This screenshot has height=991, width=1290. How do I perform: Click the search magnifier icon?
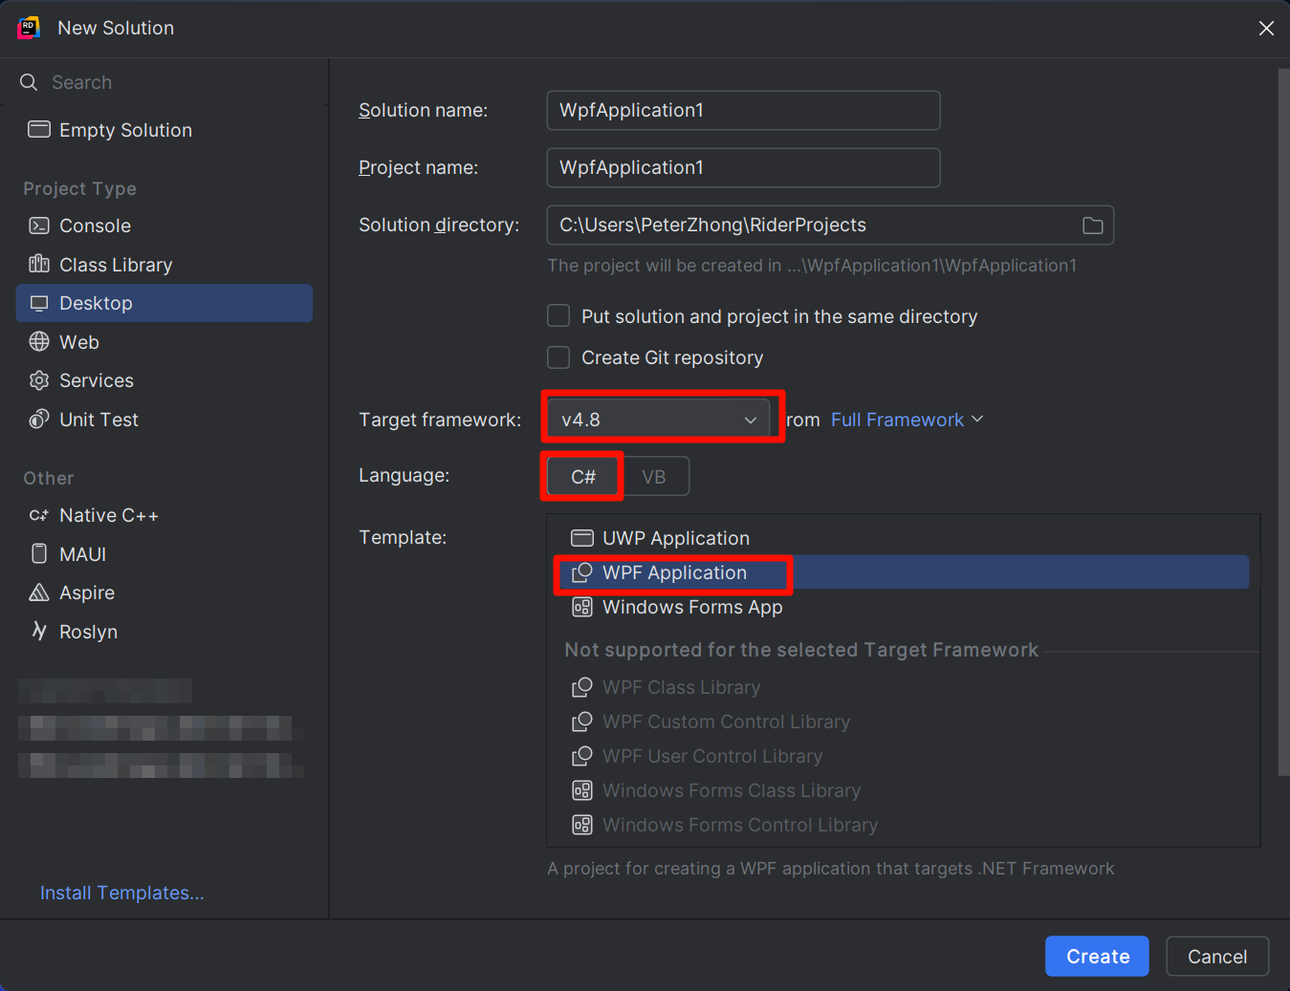click(29, 82)
